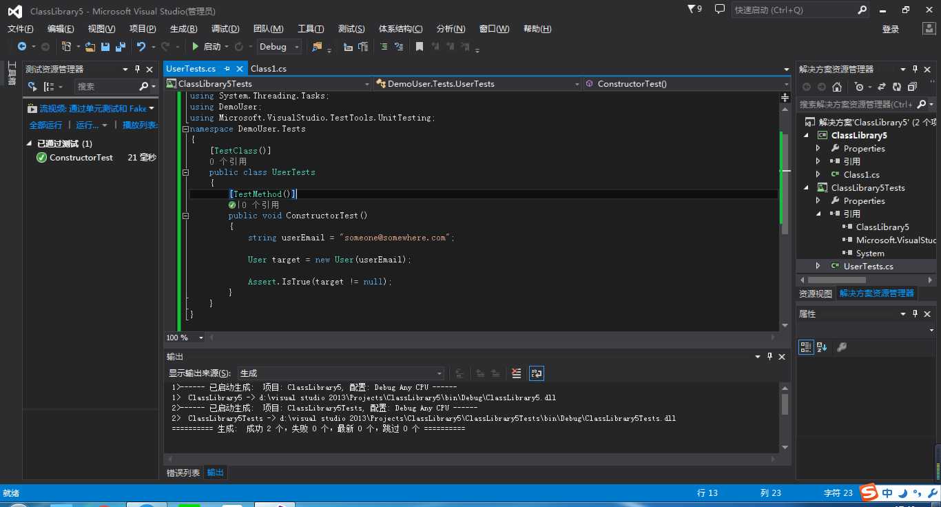Click the Open File folder icon

(90, 47)
